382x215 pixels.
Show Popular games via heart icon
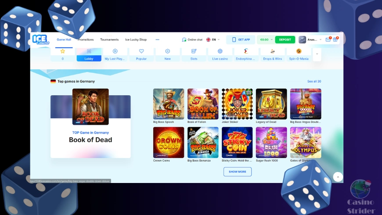coord(141,54)
